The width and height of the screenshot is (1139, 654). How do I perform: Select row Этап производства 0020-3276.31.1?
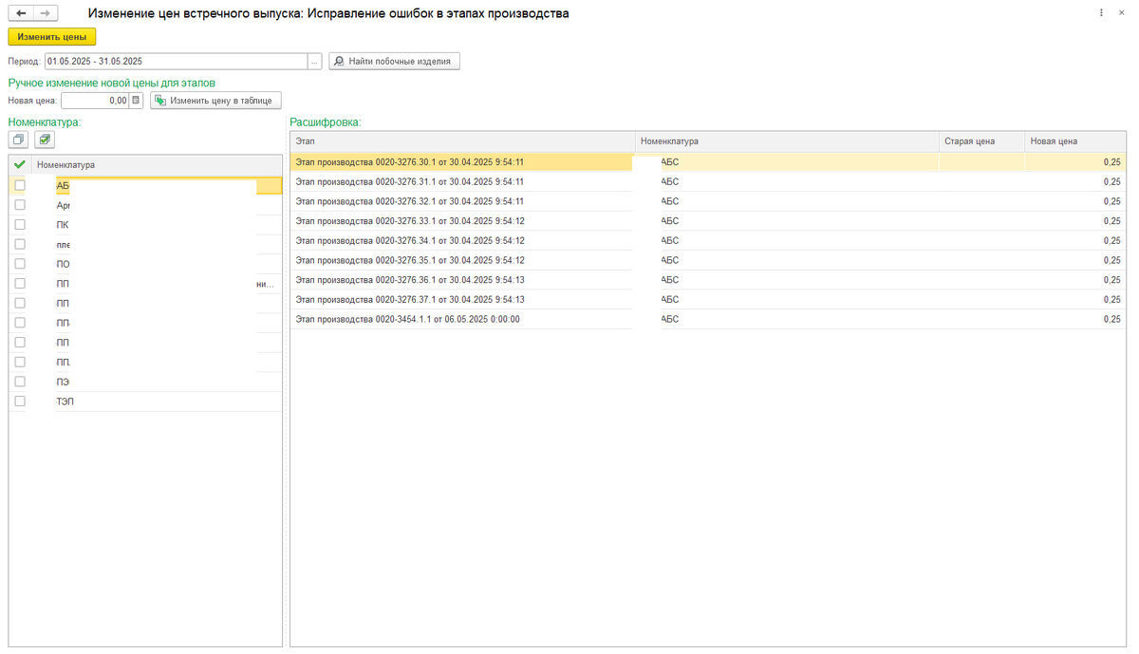(708, 181)
